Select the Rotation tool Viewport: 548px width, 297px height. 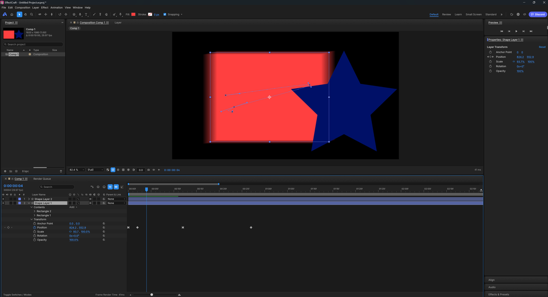click(60, 14)
